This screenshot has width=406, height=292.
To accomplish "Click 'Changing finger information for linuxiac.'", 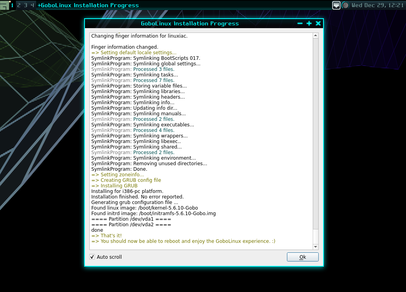I will tap(139, 36).
